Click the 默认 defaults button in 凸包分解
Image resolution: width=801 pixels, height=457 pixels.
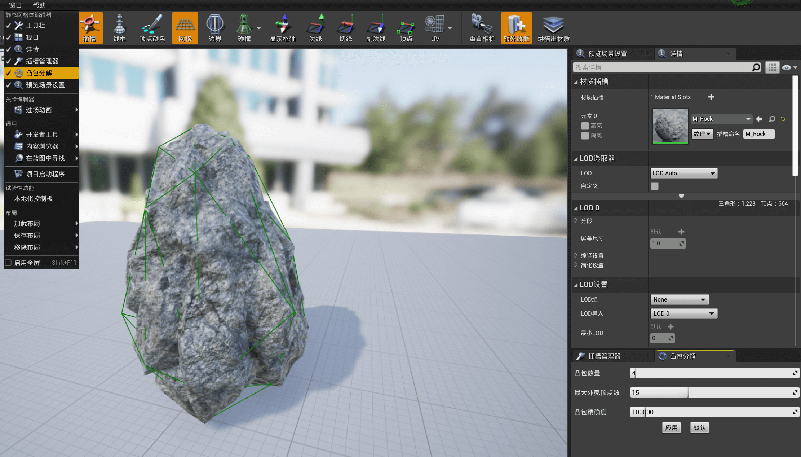(699, 427)
